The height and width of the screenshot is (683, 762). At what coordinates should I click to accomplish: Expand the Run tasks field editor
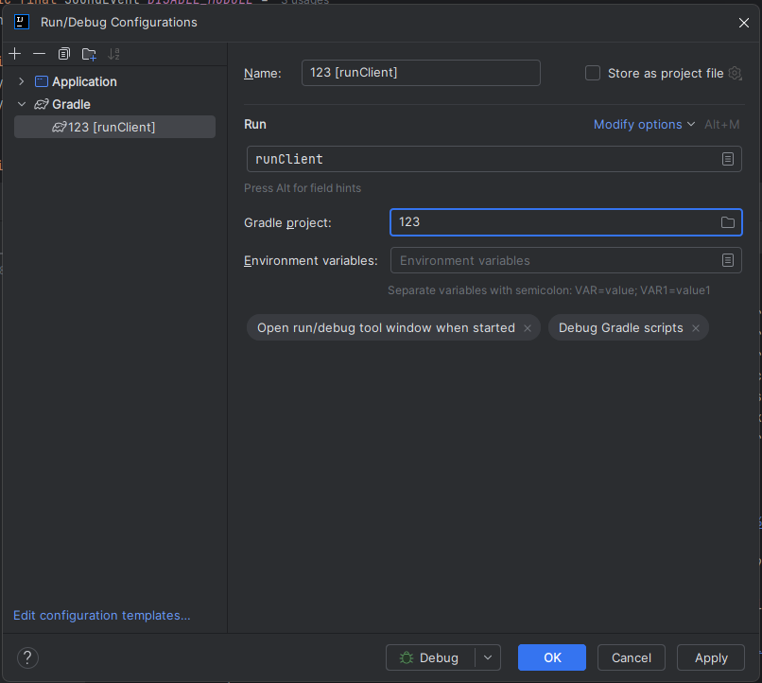pyautogui.click(x=728, y=159)
